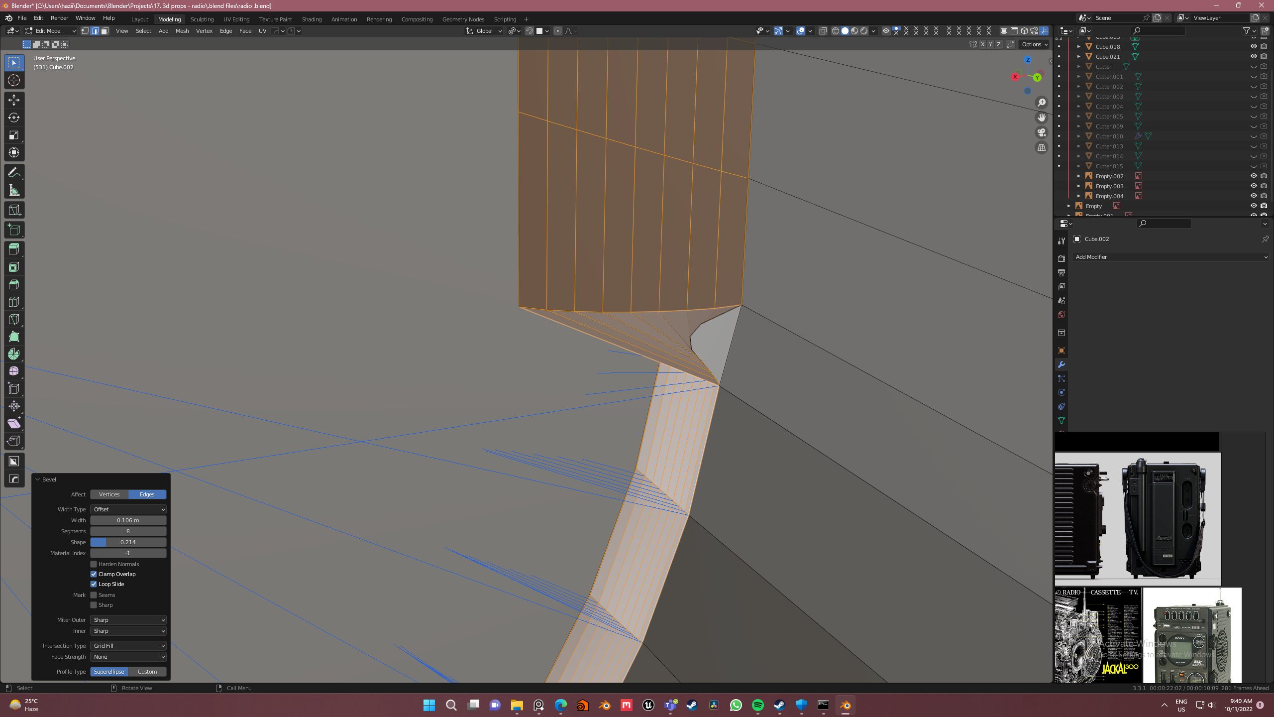Image resolution: width=1274 pixels, height=717 pixels.
Task: Click the bevel Shape slider
Action: (128, 542)
